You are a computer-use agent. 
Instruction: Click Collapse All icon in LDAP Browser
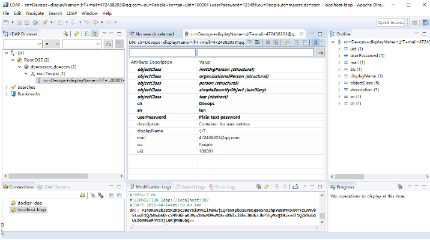[x=87, y=34]
